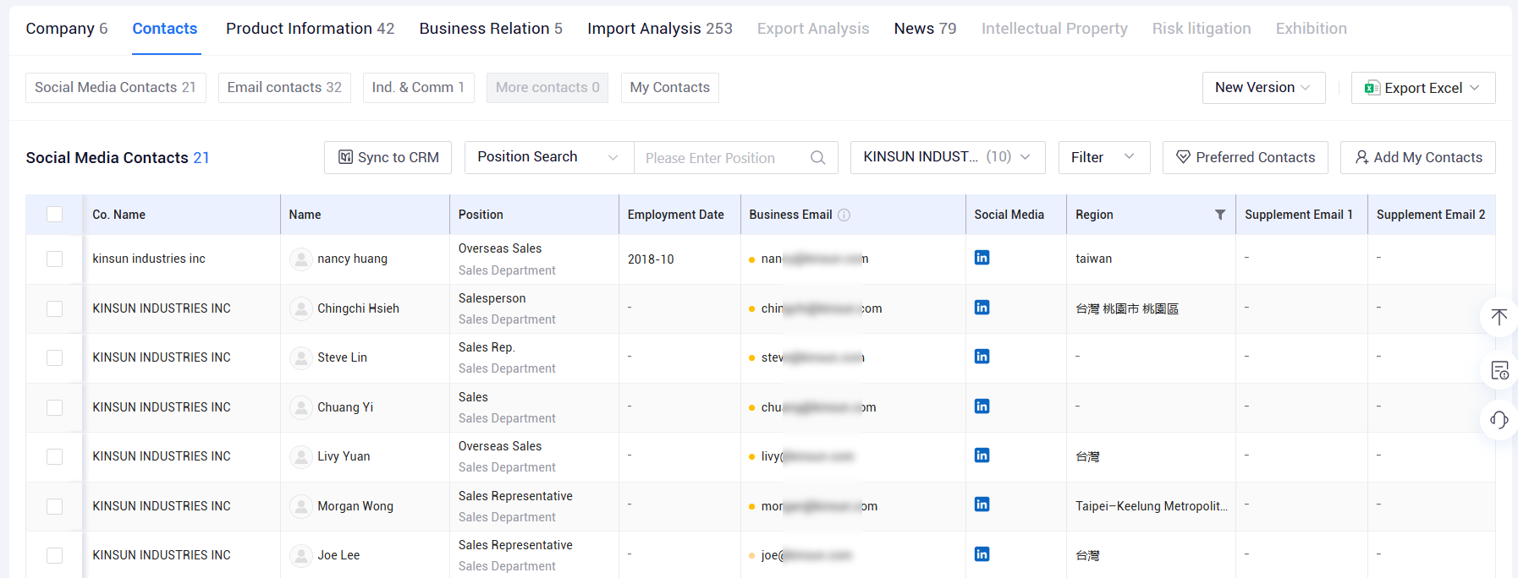This screenshot has width=1518, height=578.
Task: Open the floating list settings icon
Action: [1499, 370]
